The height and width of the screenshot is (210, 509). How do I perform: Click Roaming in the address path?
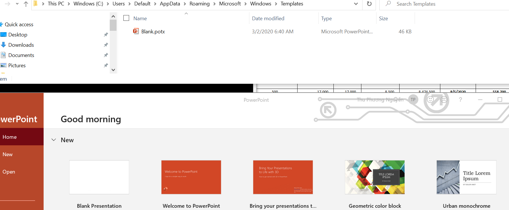click(x=199, y=4)
